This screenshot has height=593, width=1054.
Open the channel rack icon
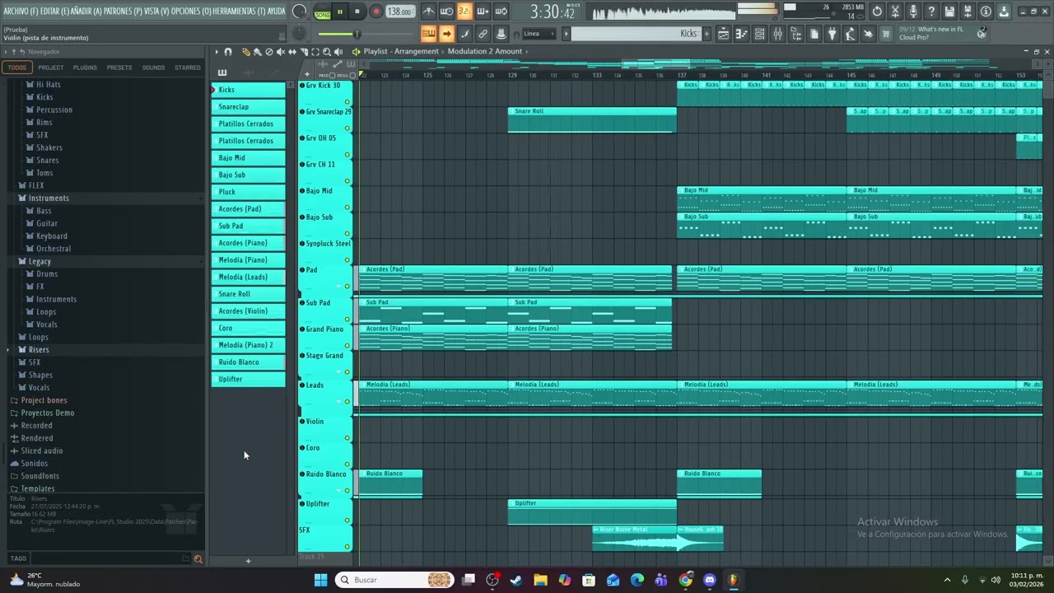click(759, 34)
